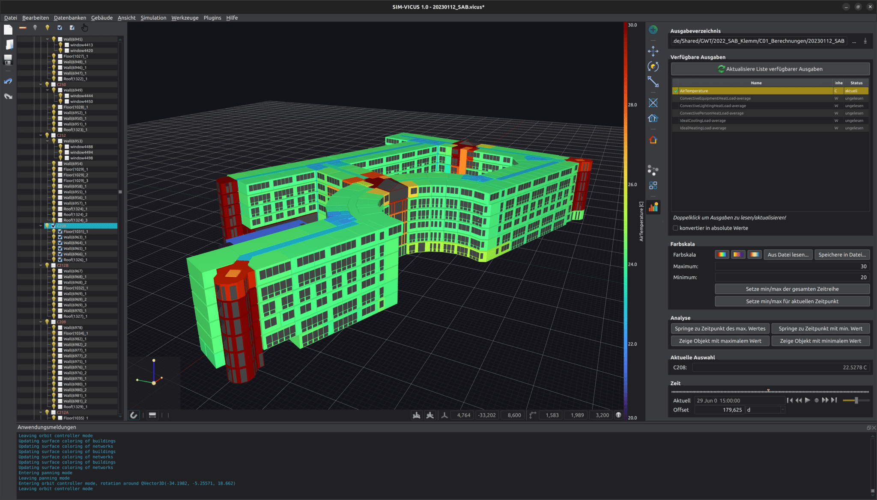The width and height of the screenshot is (877, 500).
Task: Click the info circle icon in status bar
Action: point(618,415)
